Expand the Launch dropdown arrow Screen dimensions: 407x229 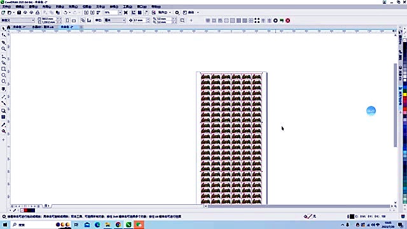click(x=198, y=13)
